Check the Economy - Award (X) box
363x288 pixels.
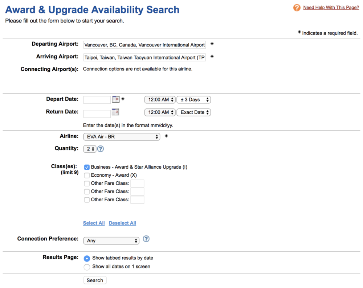(x=87, y=175)
